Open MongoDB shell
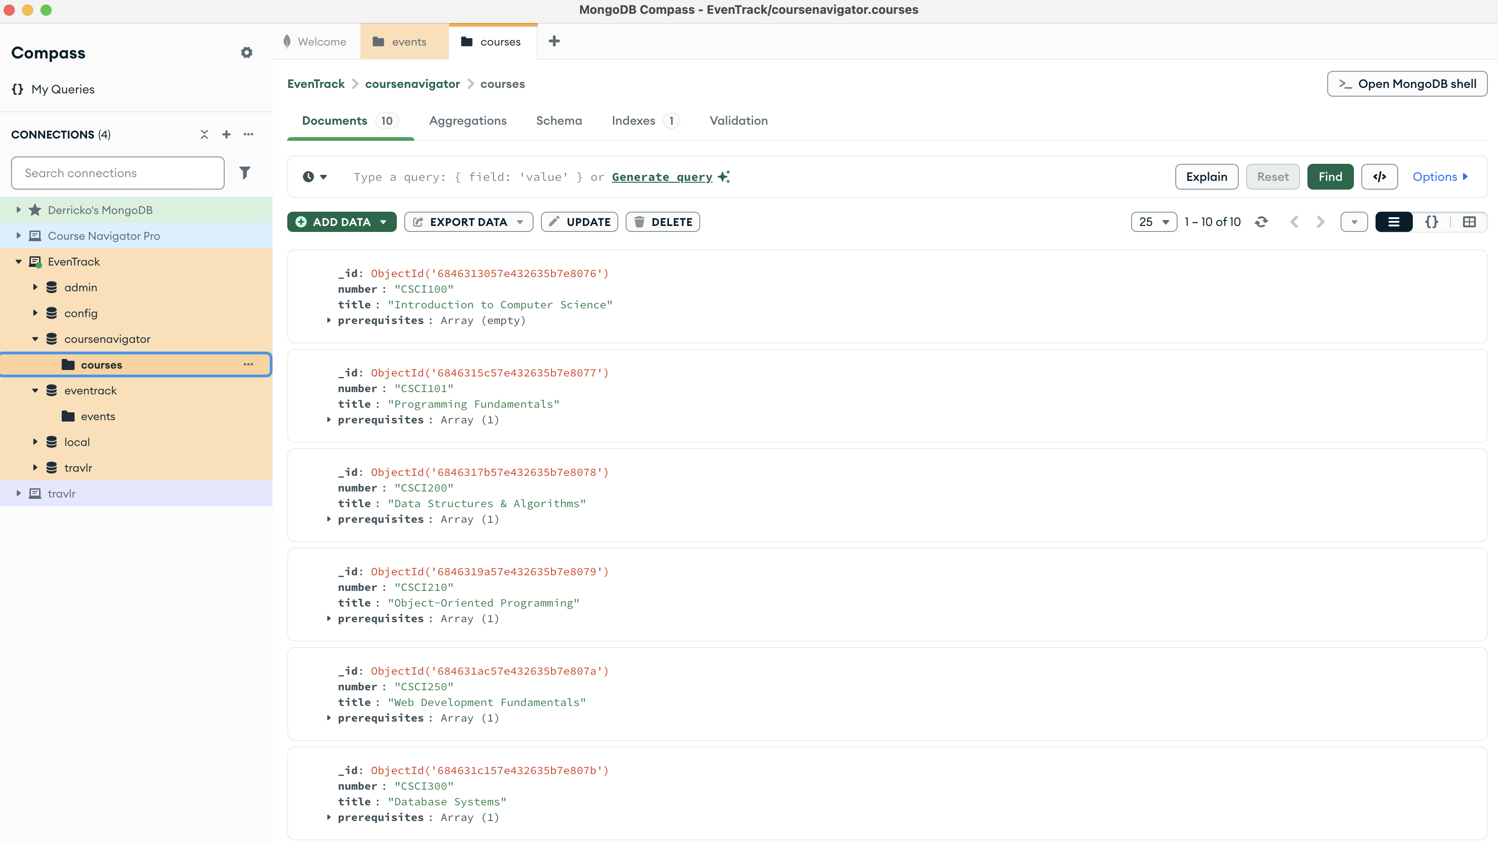This screenshot has height=844, width=1498. (1407, 84)
